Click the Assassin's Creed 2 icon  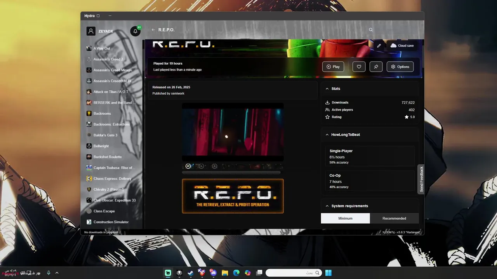(x=89, y=59)
